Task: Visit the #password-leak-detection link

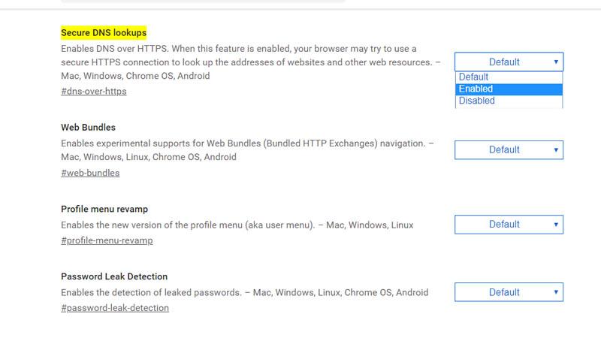Action: pyautogui.click(x=115, y=308)
